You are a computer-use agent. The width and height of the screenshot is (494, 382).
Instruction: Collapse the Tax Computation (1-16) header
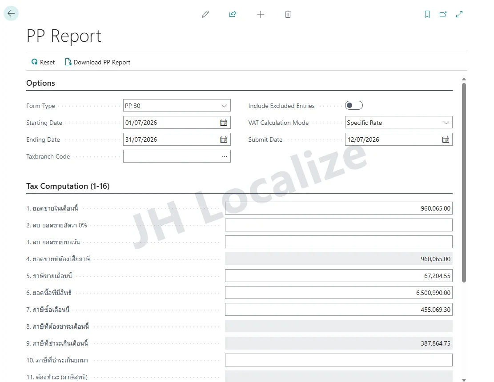[68, 186]
